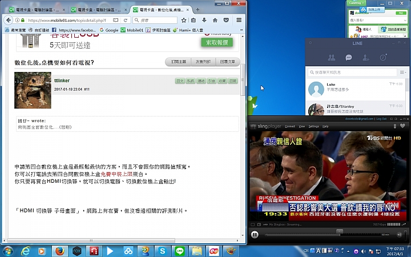
Task: Click the Pocket icon in Firefox toolbar
Action: tap(226, 20)
